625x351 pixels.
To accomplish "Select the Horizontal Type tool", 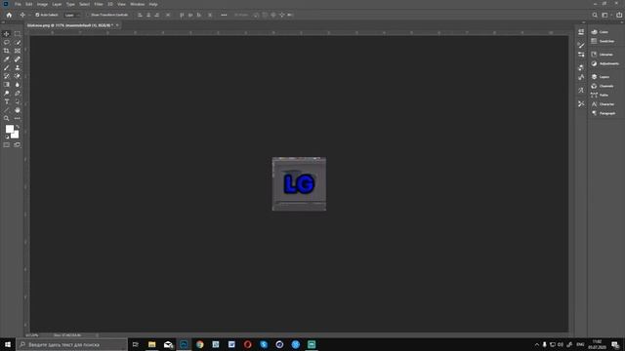I will tap(7, 101).
